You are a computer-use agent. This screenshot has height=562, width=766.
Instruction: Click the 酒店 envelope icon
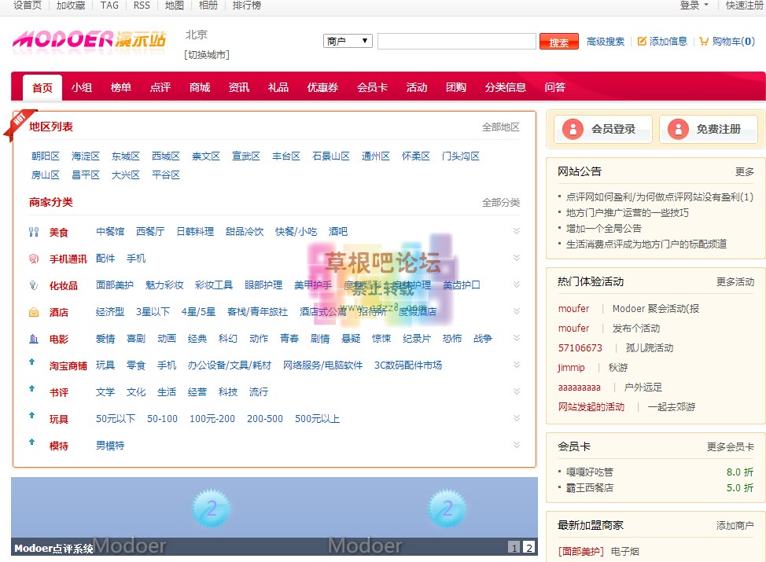[x=33, y=312]
